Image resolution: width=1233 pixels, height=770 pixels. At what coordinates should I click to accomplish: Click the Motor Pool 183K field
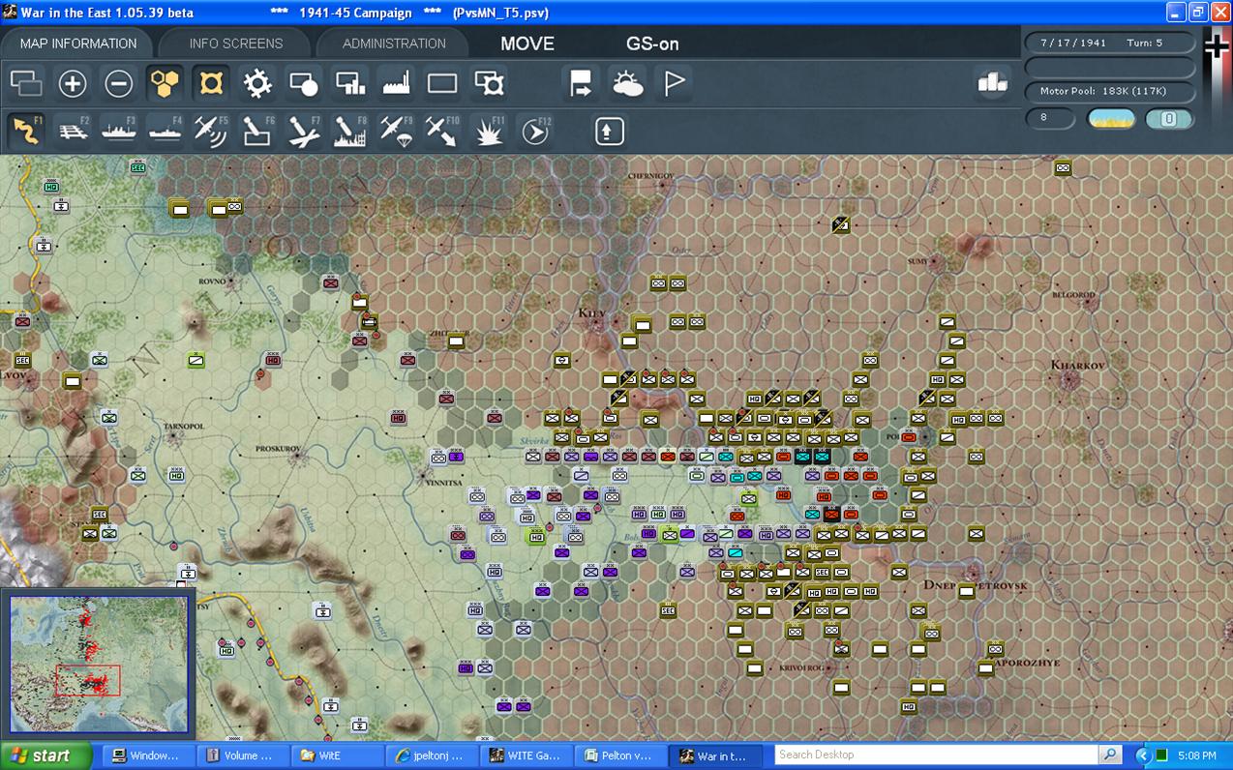click(x=1110, y=91)
